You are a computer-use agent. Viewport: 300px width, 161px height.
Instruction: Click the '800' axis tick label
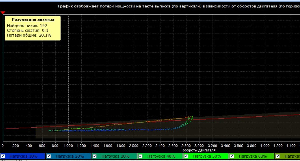tap(55, 146)
